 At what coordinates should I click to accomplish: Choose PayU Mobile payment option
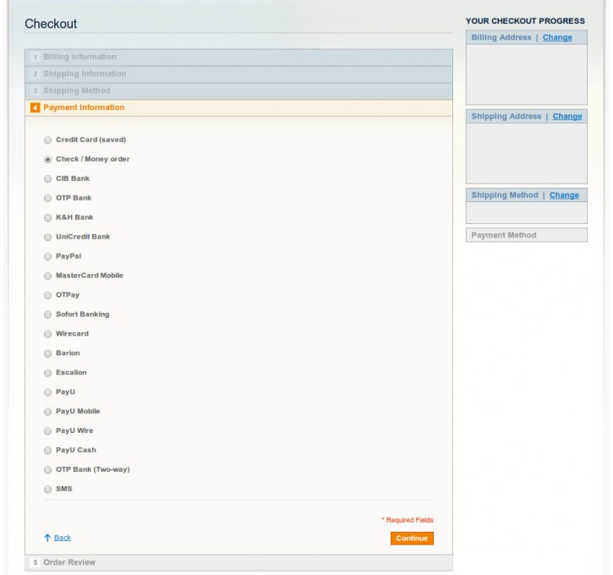pyautogui.click(x=47, y=412)
